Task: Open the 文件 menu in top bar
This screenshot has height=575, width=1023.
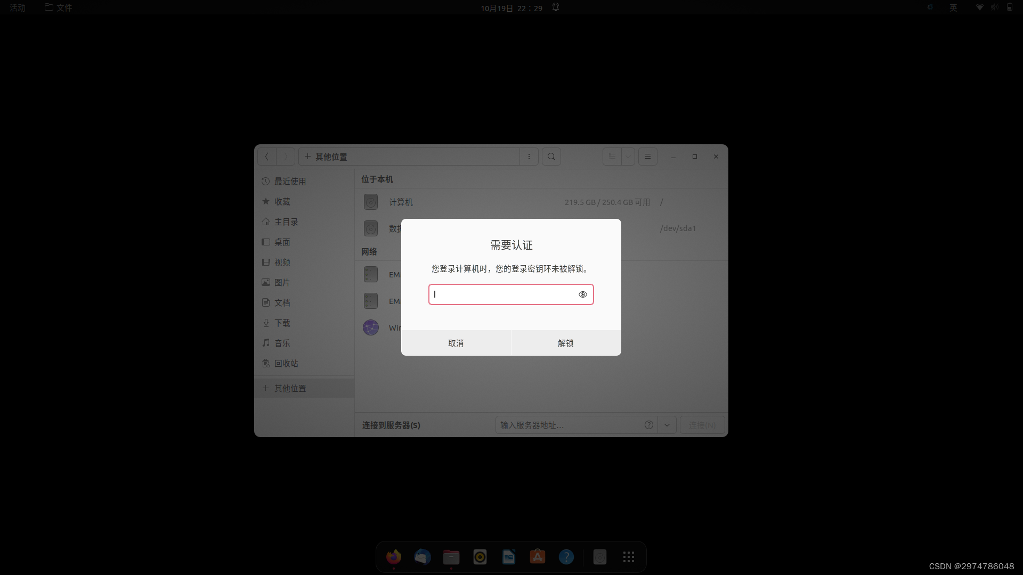Action: tap(59, 7)
